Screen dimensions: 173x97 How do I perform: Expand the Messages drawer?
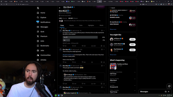pos(169,92)
